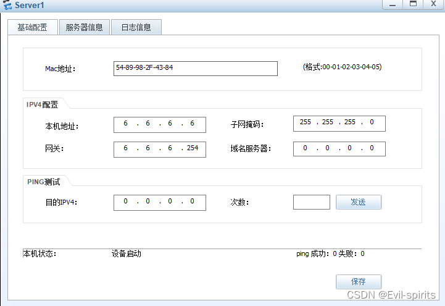Click the 次数: label
Image resolution: width=445 pixels, height=306 pixels.
pos(240,202)
